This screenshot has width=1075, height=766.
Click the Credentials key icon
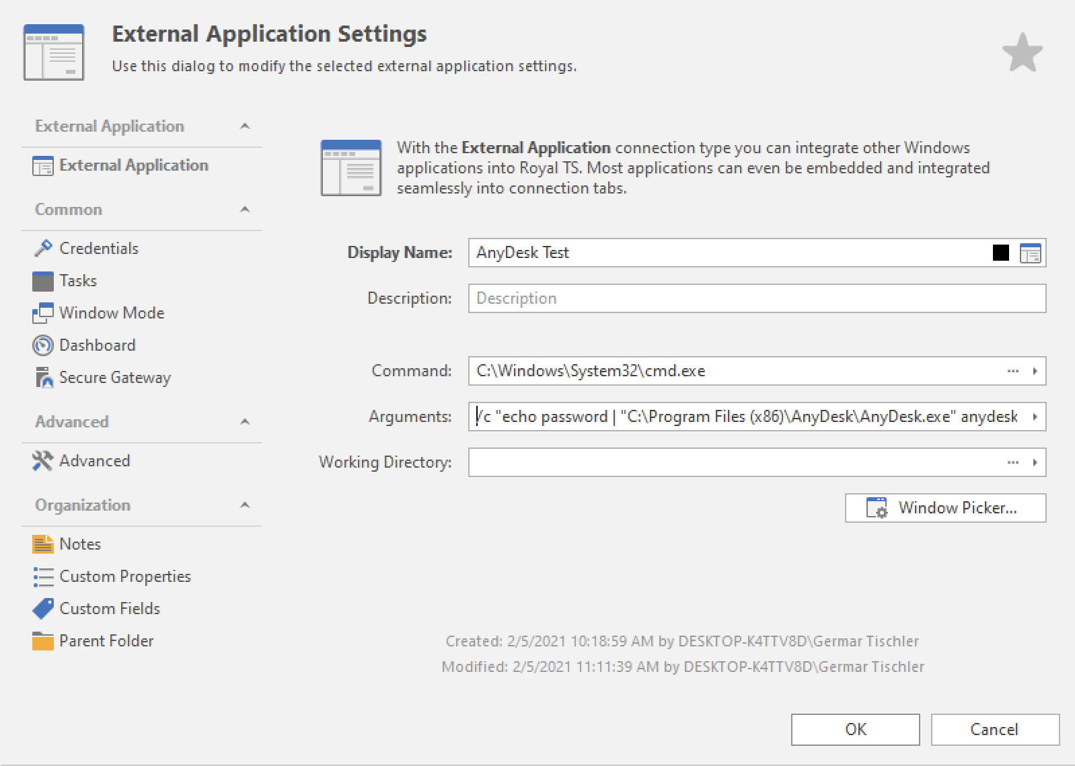[42, 249]
